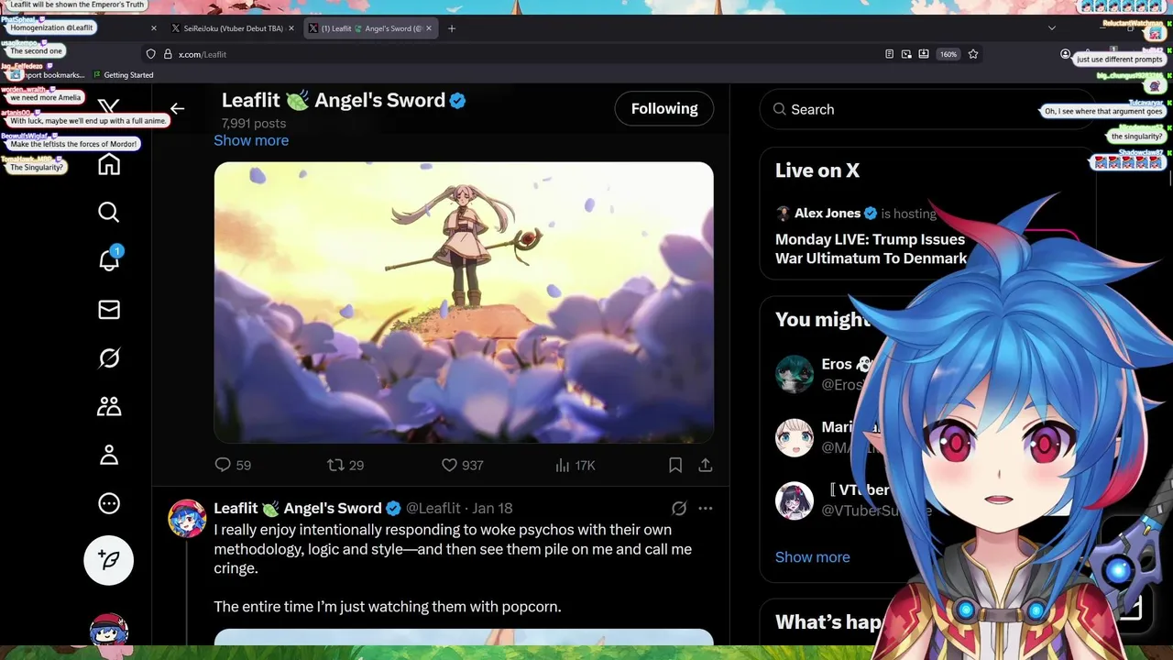Open the Frieren anime image
The width and height of the screenshot is (1173, 660).
click(464, 302)
